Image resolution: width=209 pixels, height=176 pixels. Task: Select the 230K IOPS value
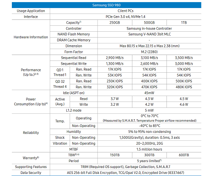click(x=115, y=81)
